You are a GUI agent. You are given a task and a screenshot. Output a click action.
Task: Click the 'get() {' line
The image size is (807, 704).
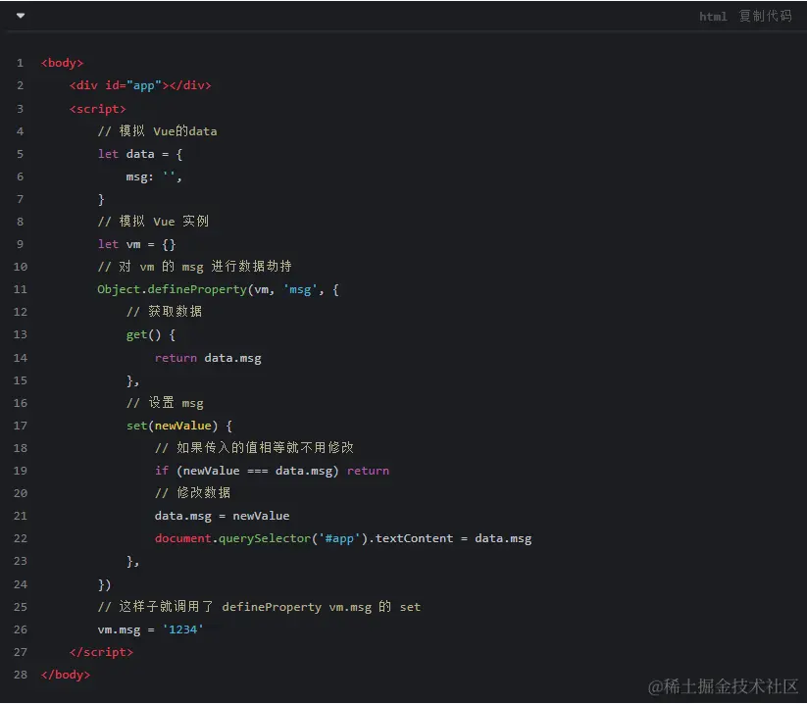151,334
